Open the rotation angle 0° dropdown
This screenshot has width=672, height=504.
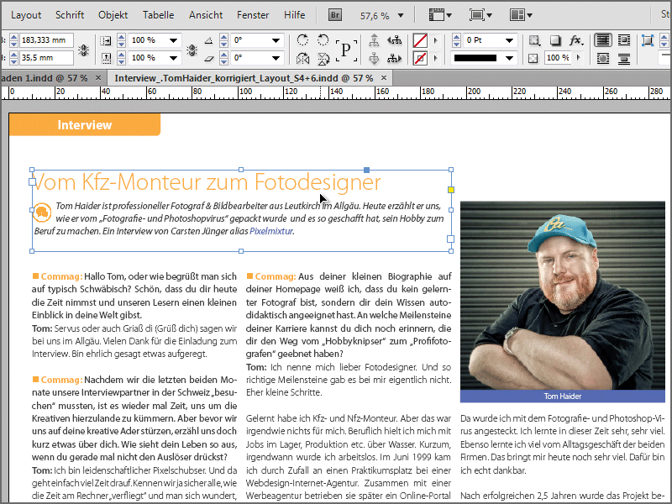tap(276, 40)
